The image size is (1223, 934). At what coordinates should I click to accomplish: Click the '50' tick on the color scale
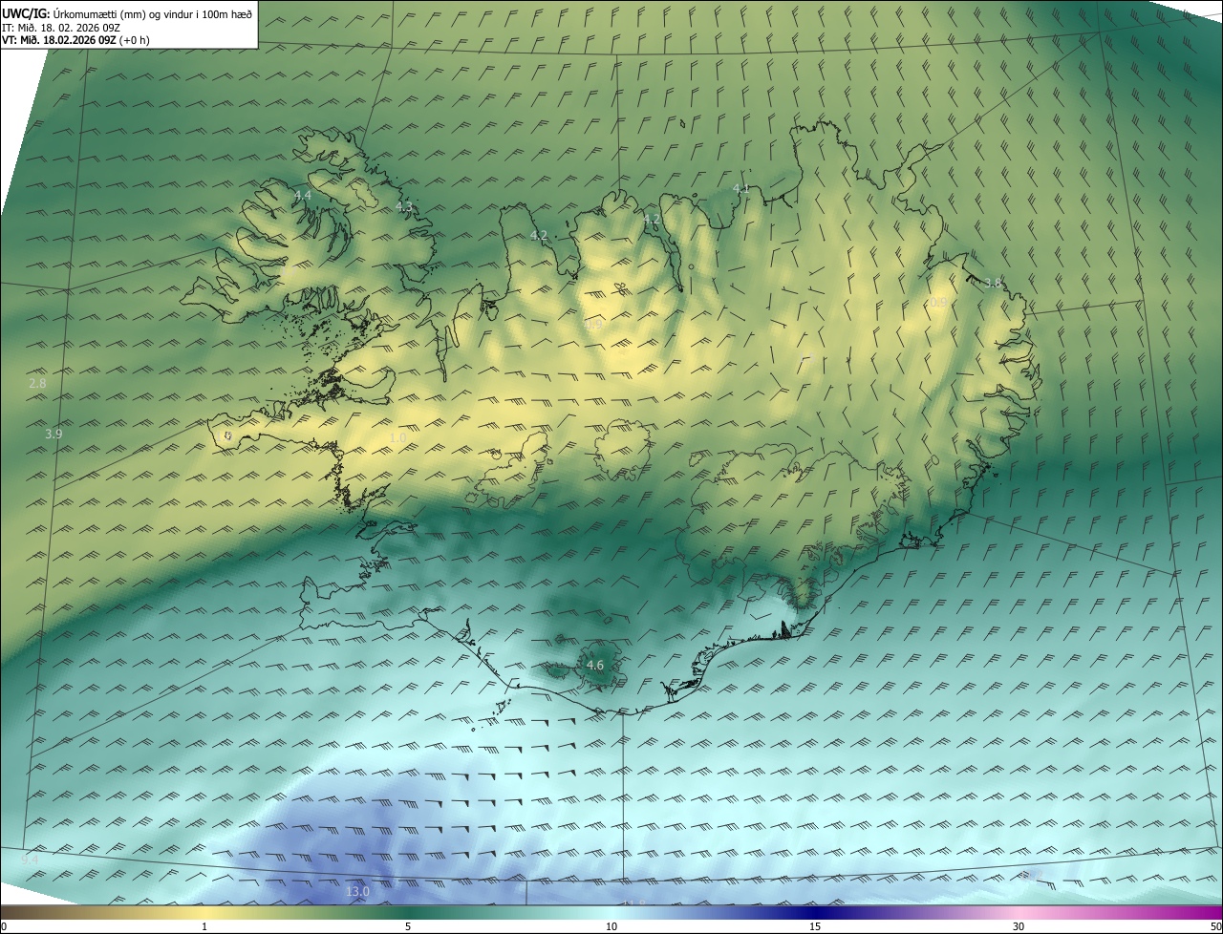(1215, 926)
